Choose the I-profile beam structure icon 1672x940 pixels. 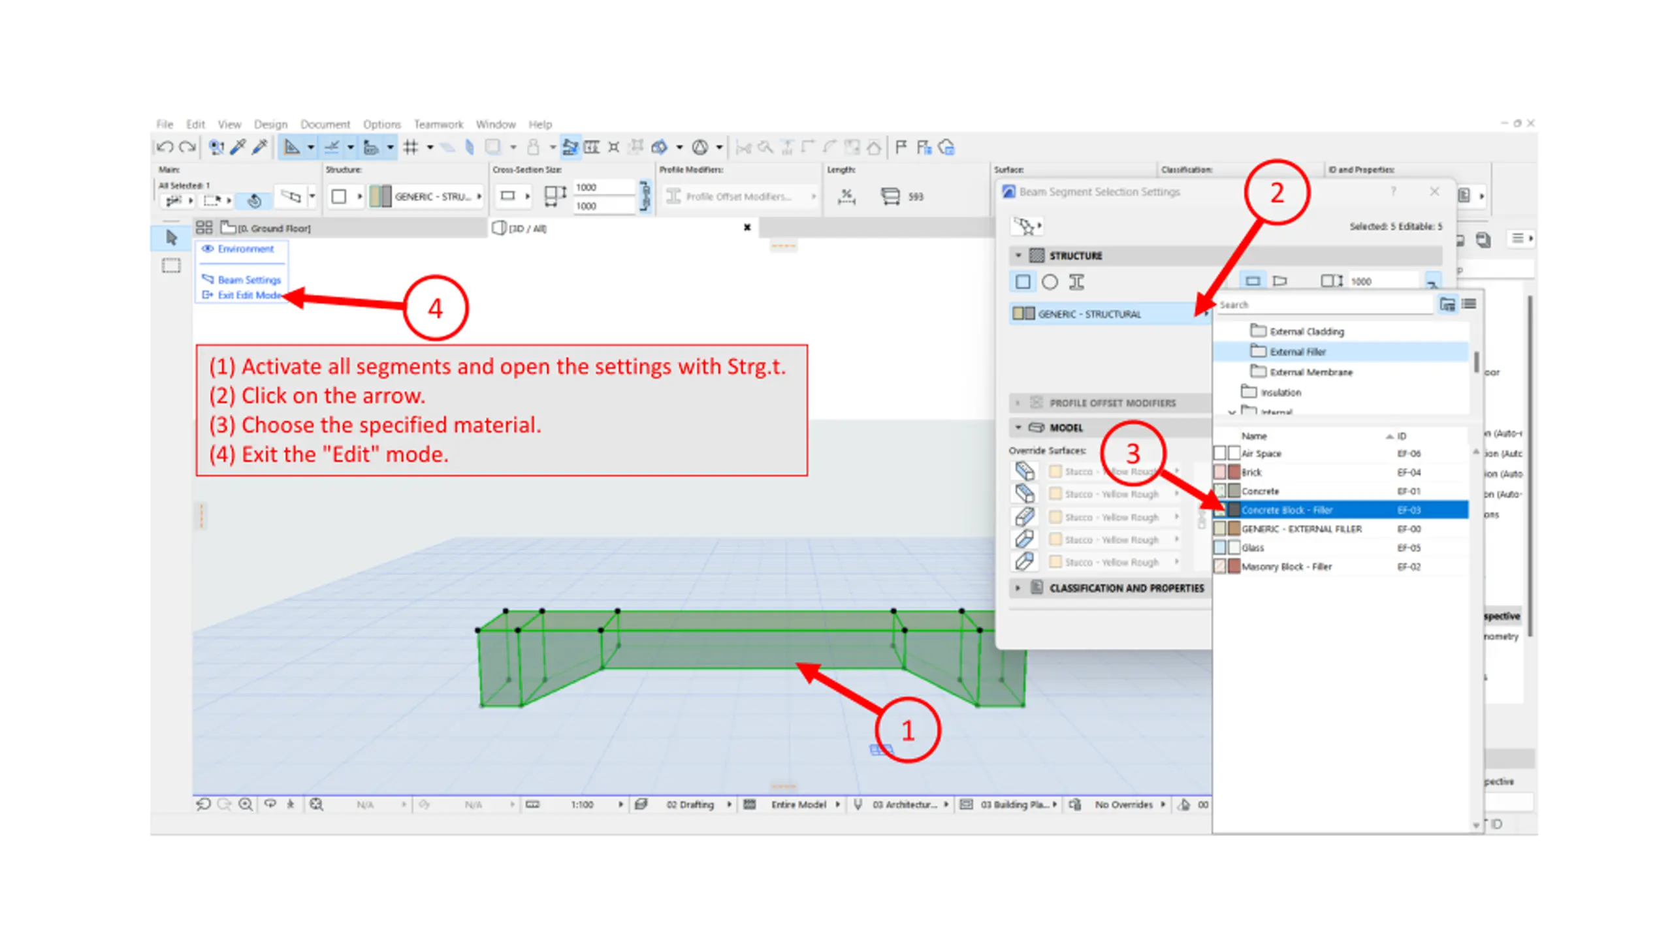pyautogui.click(x=1076, y=282)
